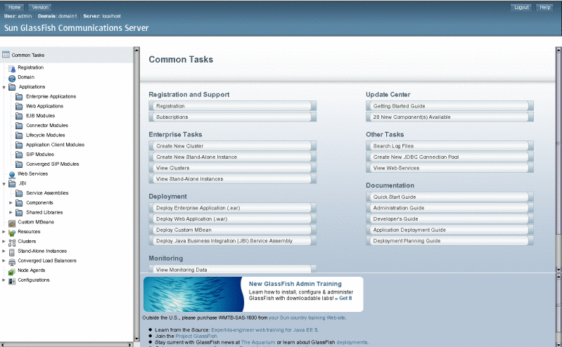
Task: Click the Node Agents icon
Action: coord(12,271)
